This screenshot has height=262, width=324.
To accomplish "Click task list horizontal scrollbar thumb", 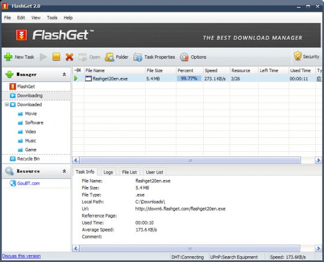I will [x=190, y=160].
